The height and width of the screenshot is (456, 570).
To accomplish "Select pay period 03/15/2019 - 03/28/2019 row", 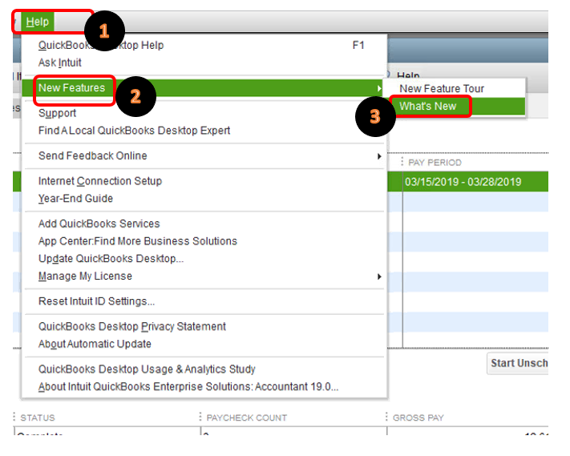I will (x=468, y=182).
